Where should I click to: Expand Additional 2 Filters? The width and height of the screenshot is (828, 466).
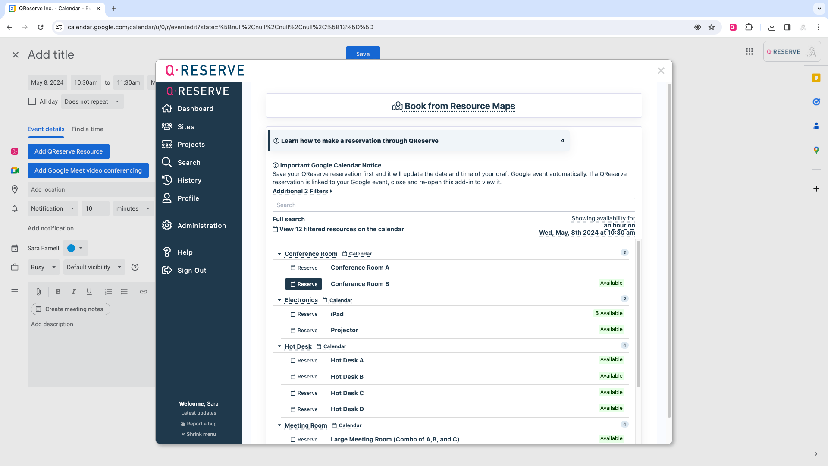point(302,191)
